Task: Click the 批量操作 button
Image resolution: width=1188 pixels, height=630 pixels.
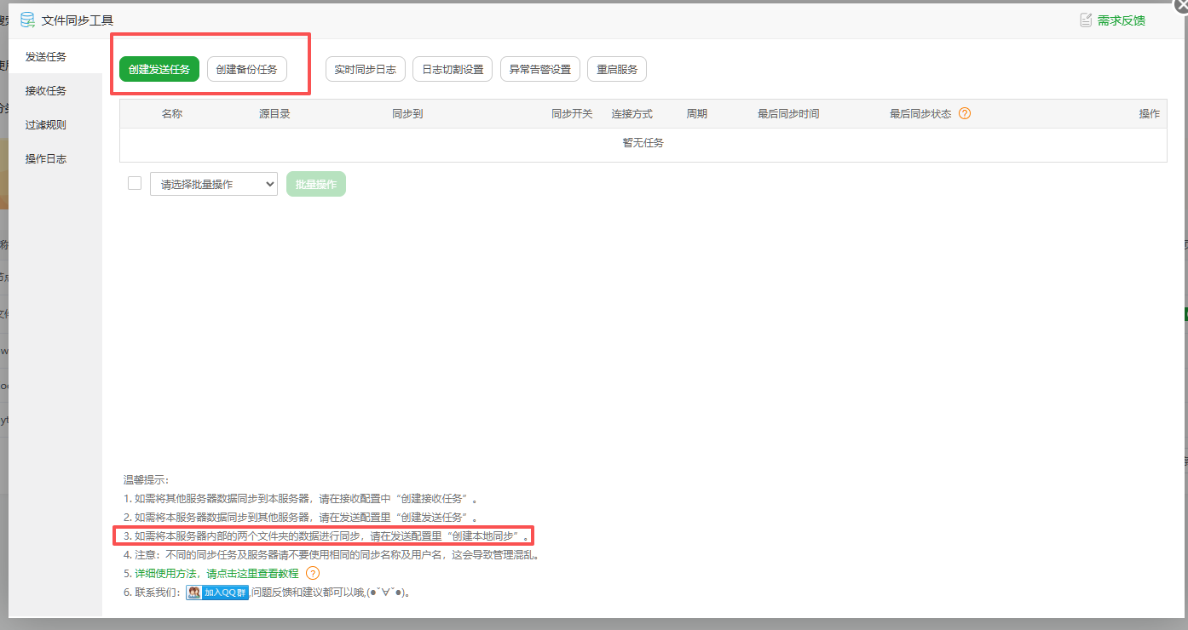Action: tap(316, 184)
